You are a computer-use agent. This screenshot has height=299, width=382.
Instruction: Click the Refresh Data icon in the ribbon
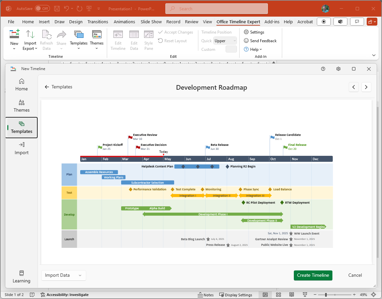click(46, 39)
